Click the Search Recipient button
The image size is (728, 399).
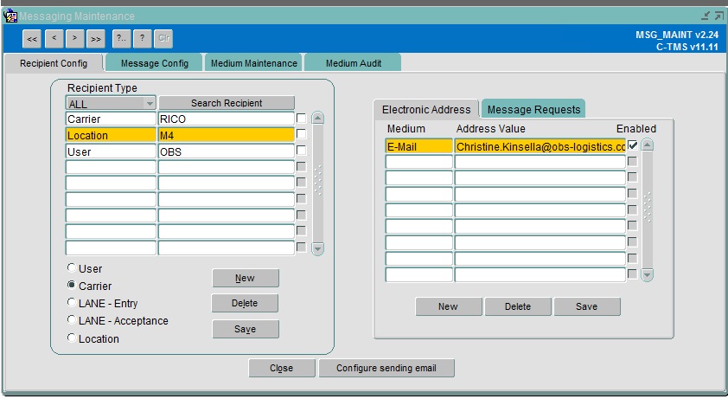click(227, 103)
